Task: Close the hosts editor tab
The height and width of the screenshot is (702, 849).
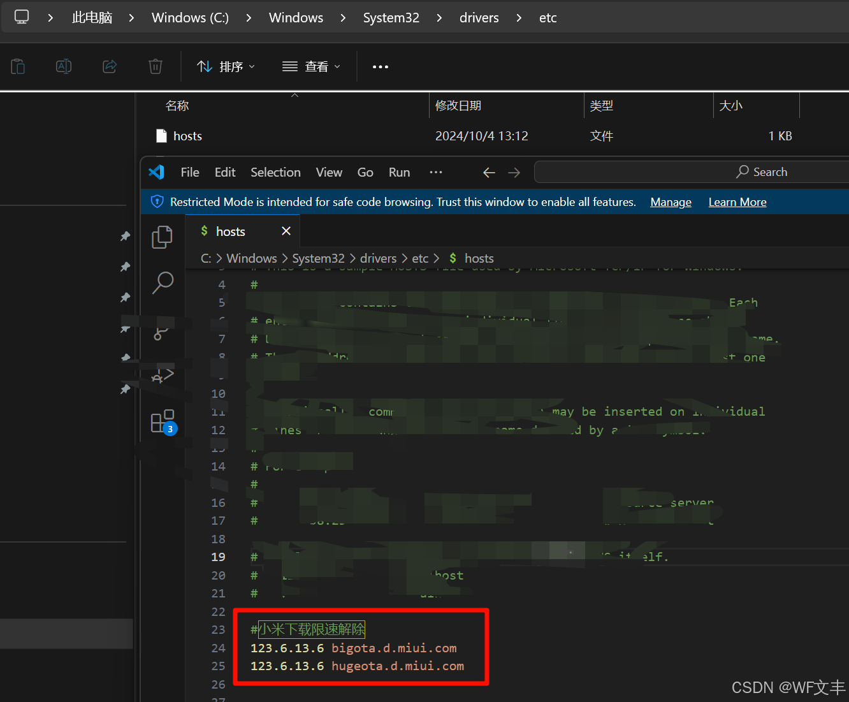Action: pyautogui.click(x=286, y=231)
